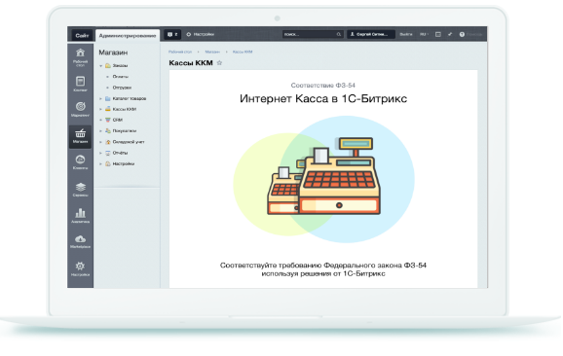Click heading Интернет Касса в 1С-Битрикс
Screen dimensions: 563x356
(323, 98)
